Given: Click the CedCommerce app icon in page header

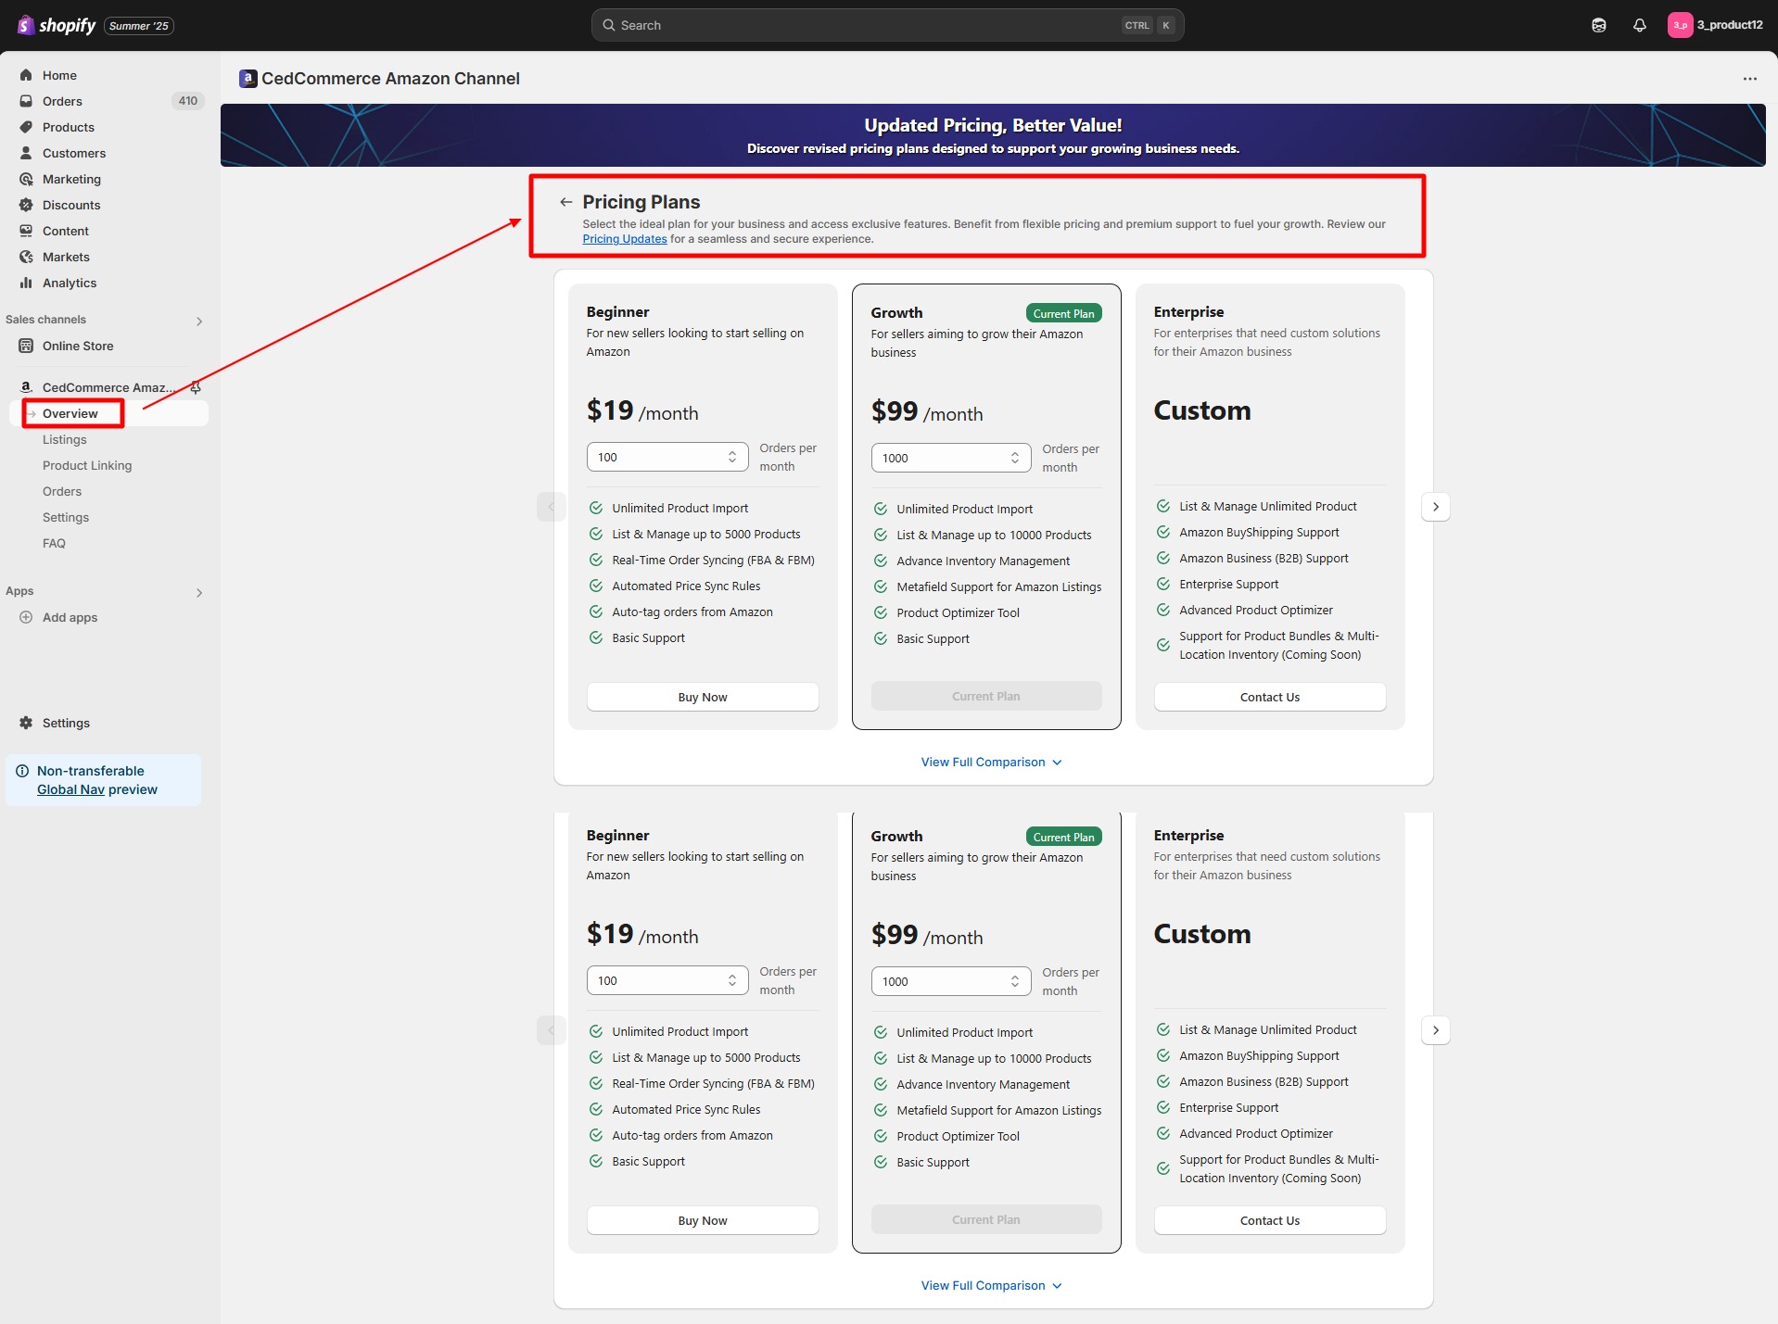Looking at the screenshot, I should 248,79.
